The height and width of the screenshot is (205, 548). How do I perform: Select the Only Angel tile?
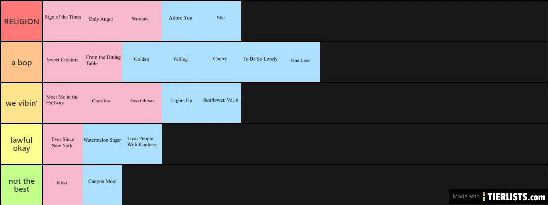tap(102, 21)
